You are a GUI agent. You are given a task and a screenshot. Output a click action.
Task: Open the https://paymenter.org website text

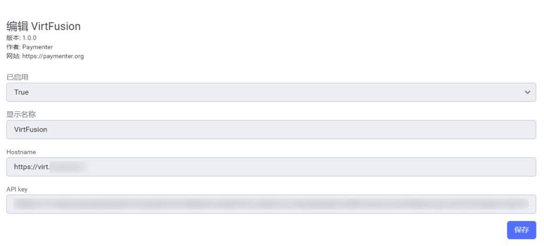tap(53, 56)
